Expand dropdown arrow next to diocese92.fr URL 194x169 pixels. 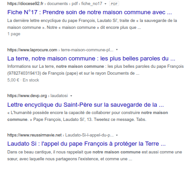coord(105,4)
